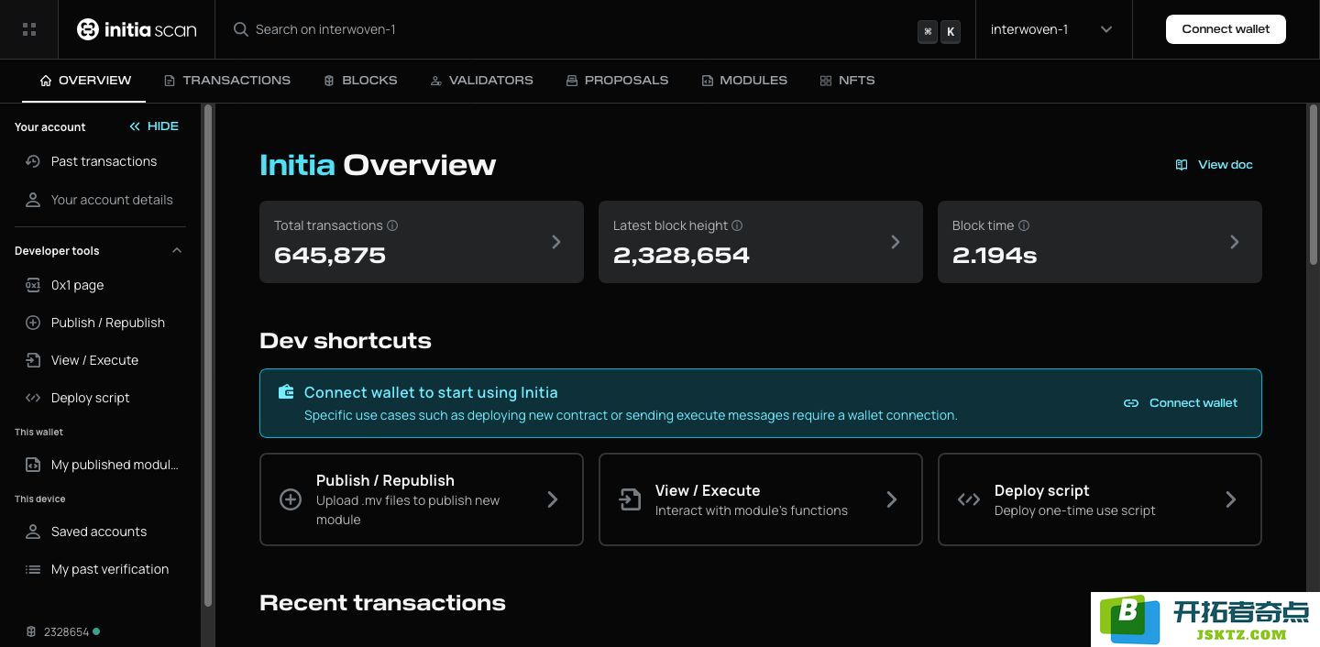Click the My past verification list icon

(x=33, y=569)
